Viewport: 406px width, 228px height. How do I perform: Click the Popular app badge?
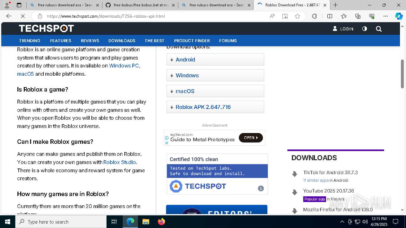pyautogui.click(x=314, y=199)
